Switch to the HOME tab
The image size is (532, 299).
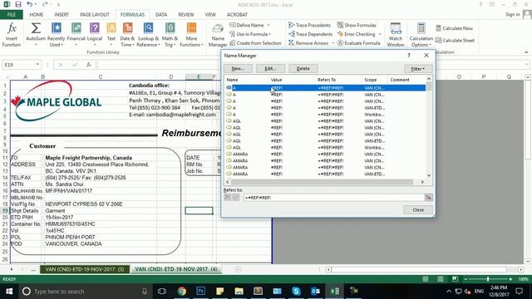[x=37, y=15]
